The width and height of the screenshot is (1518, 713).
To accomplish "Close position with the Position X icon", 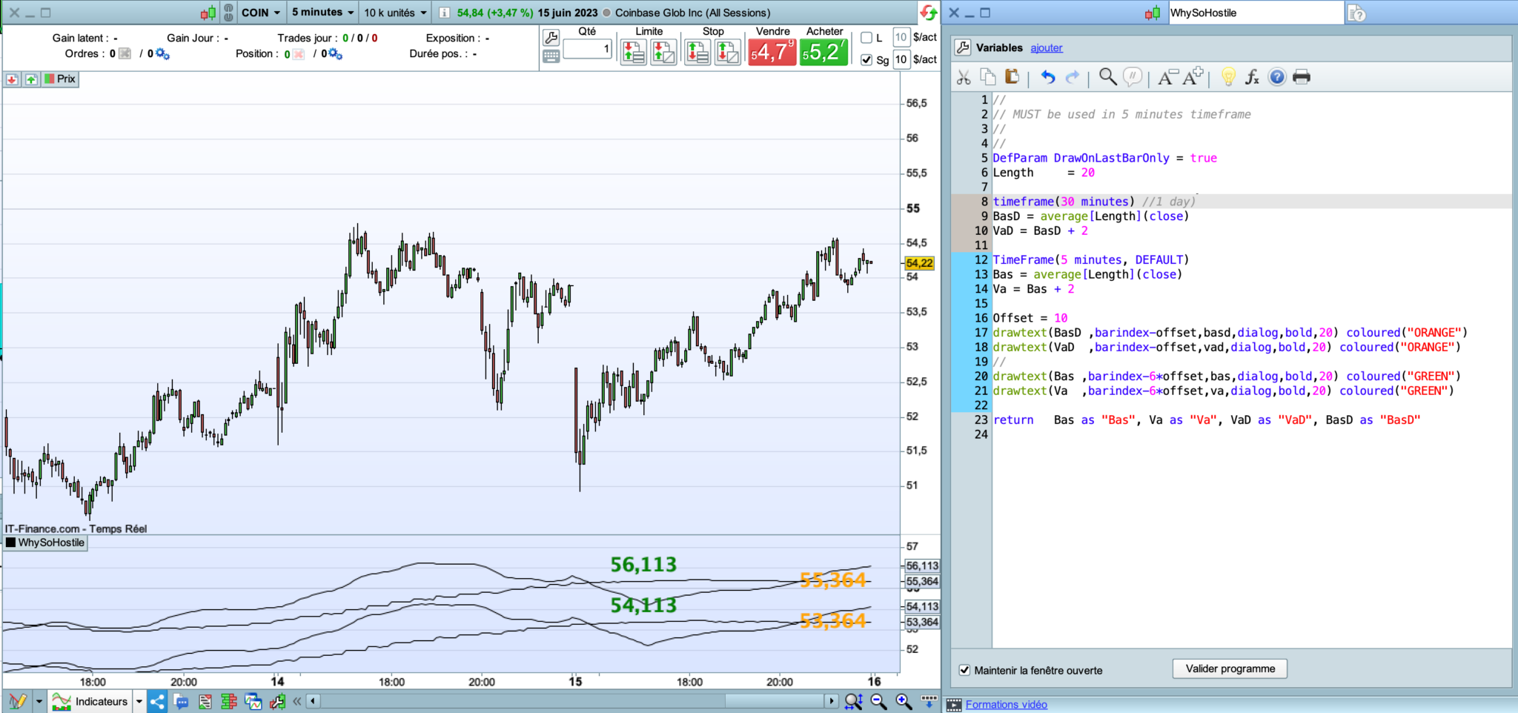I will [298, 54].
